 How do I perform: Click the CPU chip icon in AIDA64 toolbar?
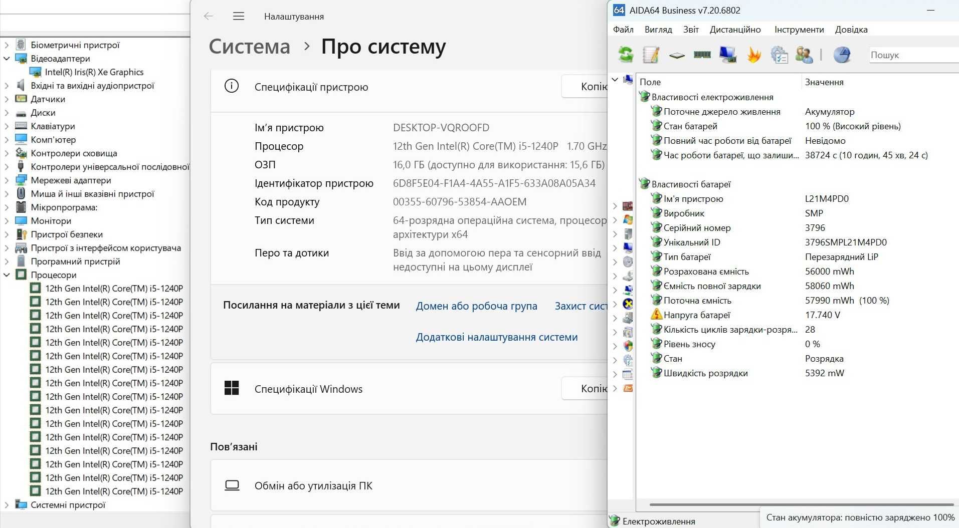(x=677, y=55)
